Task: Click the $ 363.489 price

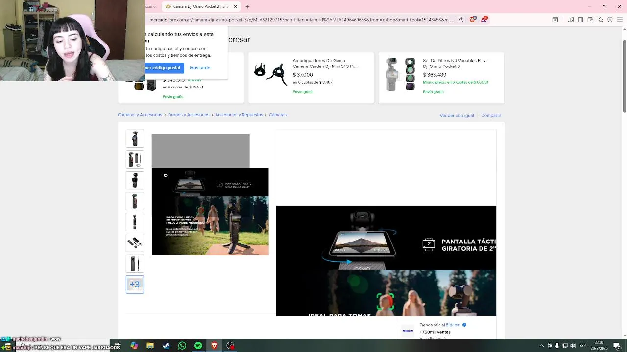Action: pos(434,75)
